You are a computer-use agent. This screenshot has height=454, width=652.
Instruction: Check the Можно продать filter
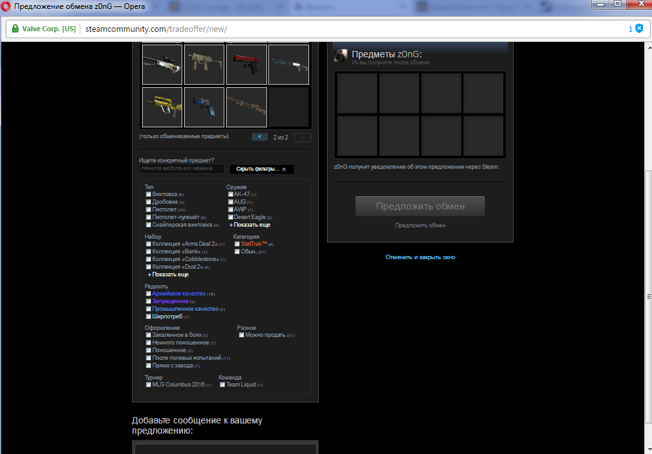241,335
